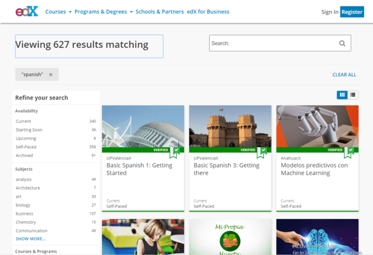The image size is (373, 255).
Task: Expand subjects with Show More
Action: (31, 239)
